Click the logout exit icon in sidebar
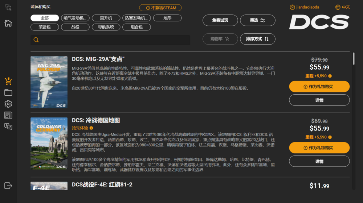Viewport: 363px width, 203px height. (x=8, y=186)
